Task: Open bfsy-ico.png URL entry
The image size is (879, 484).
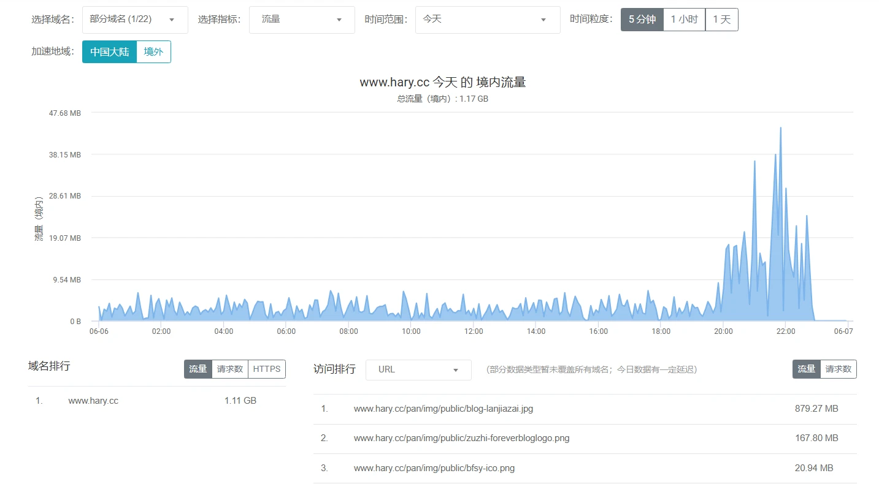Action: [x=434, y=468]
